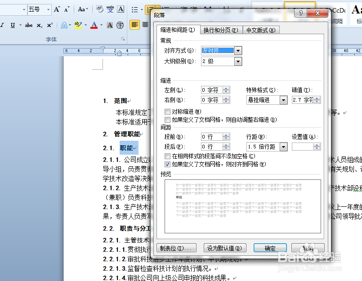Viewport: 362px width, 281px height.
Task: Open highlight color dropdown arrow
Action: pyautogui.click(x=85, y=25)
